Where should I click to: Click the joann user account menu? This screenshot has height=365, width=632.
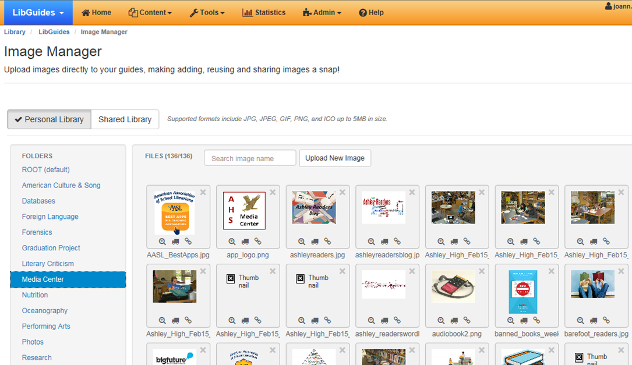[618, 6]
